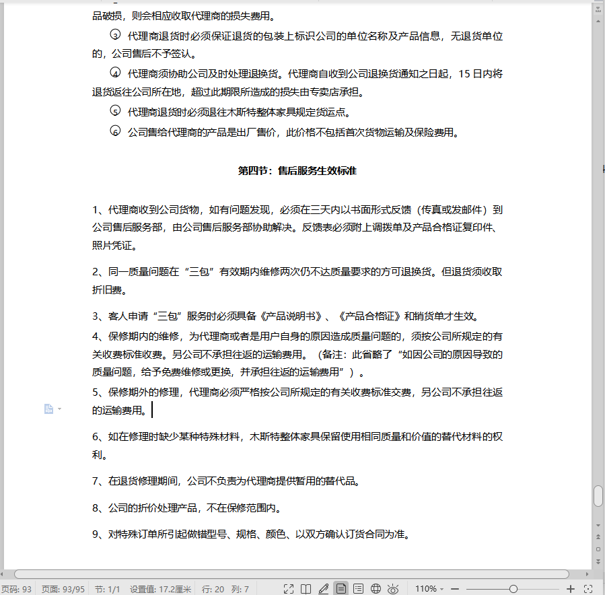
Task: Enter full screen display mode
Action: [x=289, y=589]
